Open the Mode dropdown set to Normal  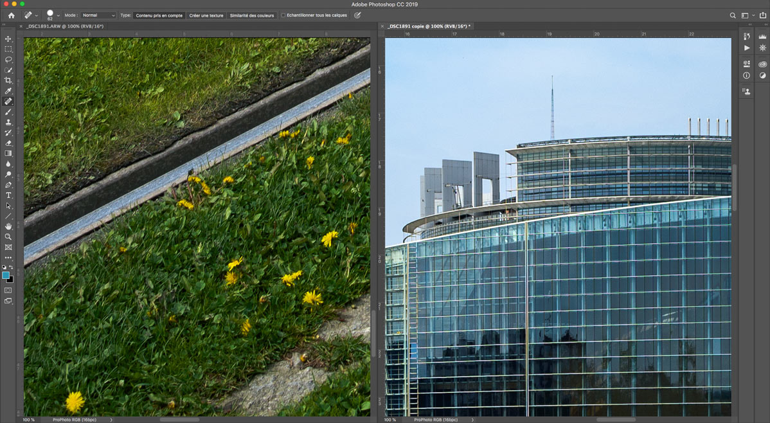(x=98, y=15)
